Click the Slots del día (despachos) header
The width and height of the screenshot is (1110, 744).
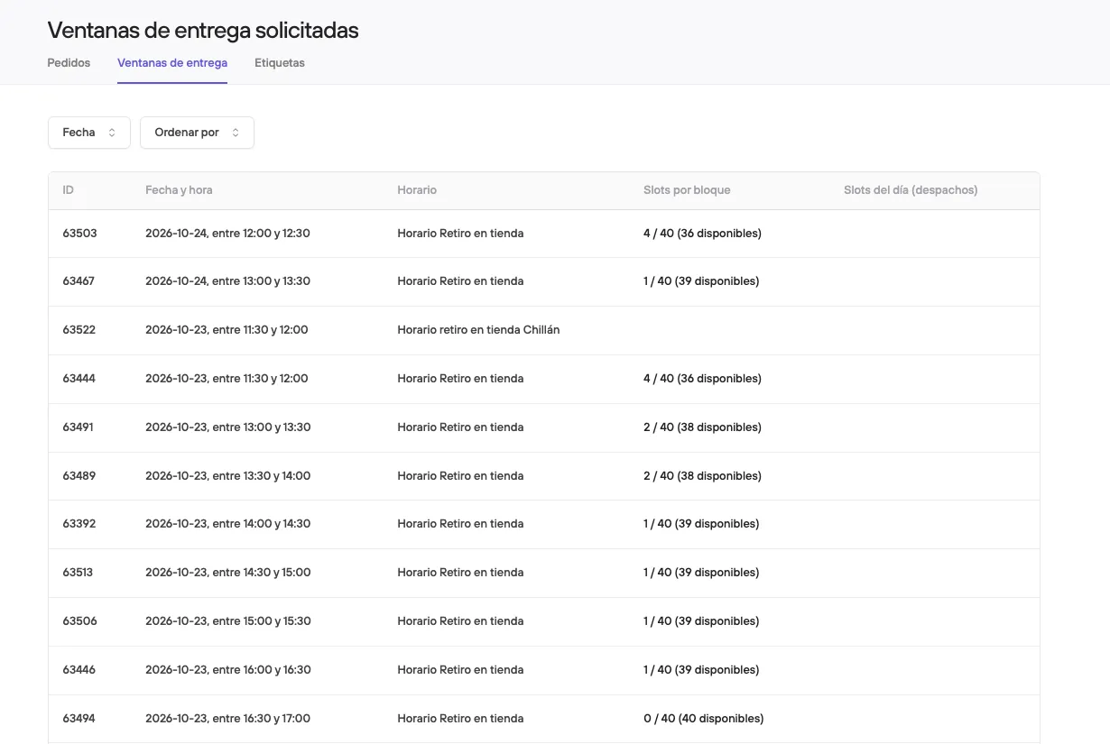[911, 190]
